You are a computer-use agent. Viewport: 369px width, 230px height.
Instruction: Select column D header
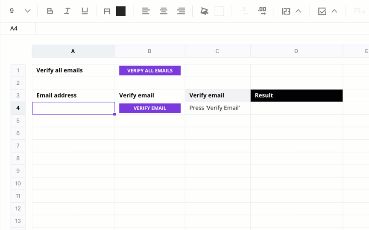tap(296, 51)
